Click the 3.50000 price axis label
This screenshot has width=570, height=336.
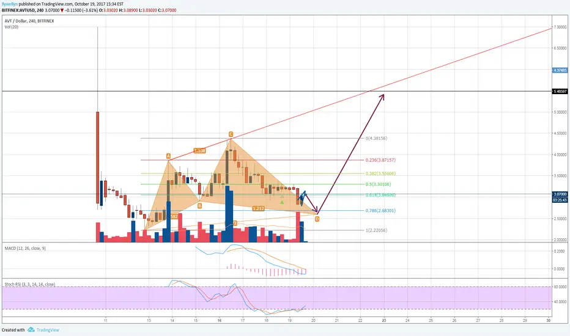tap(560, 176)
